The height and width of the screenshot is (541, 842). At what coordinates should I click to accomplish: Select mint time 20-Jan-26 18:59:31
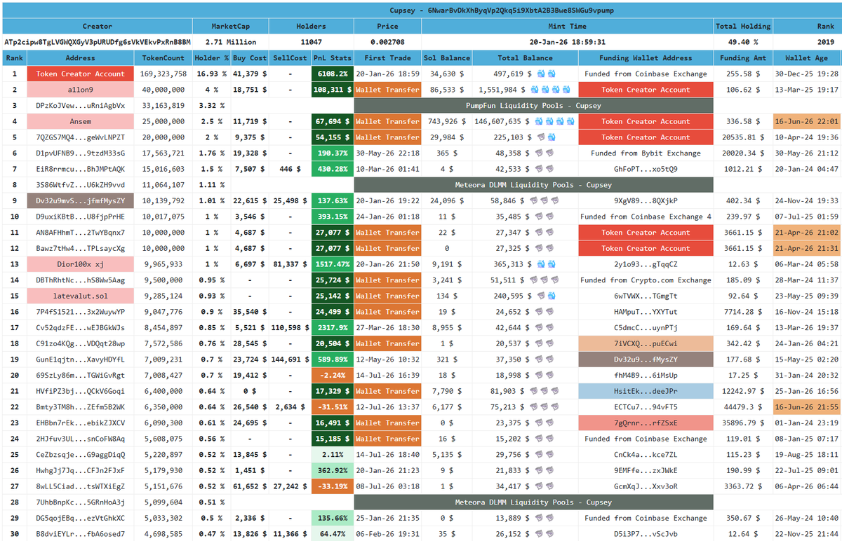pos(568,42)
